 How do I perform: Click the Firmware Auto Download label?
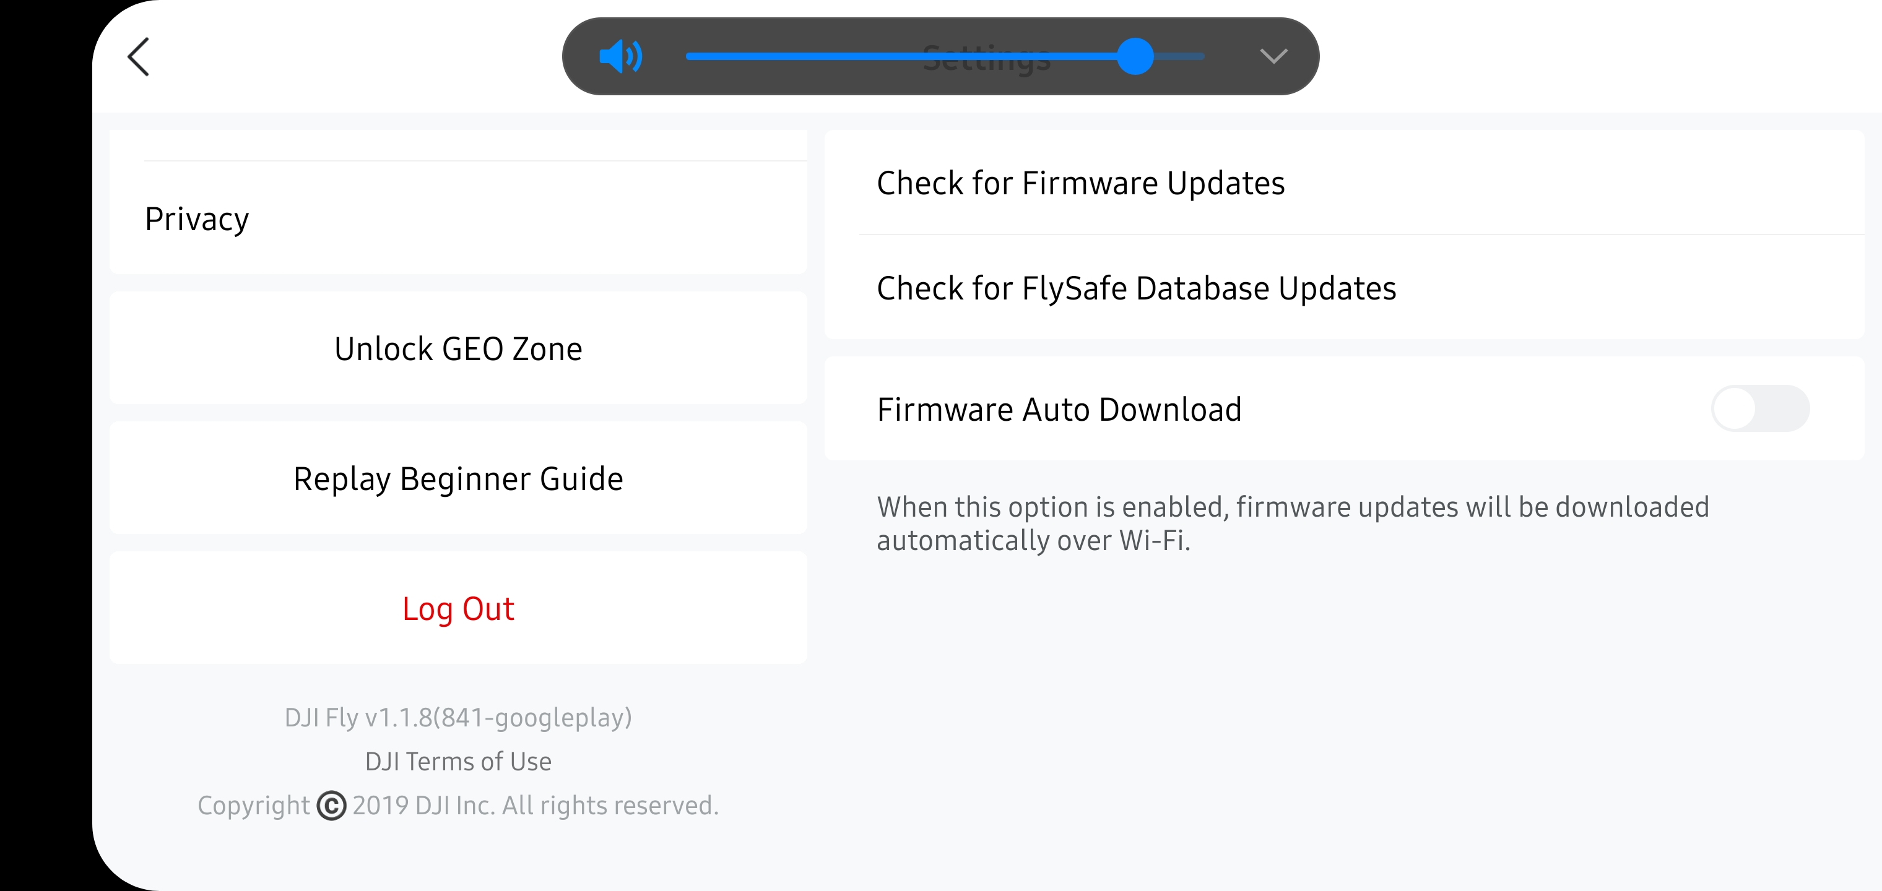[1059, 409]
